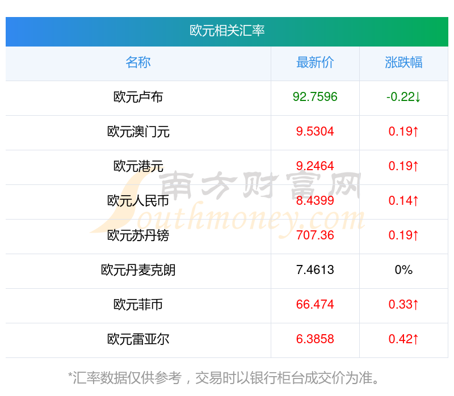Click the 汇率数据仅供参考 disclaimer note
This screenshot has width=454, height=396.
[x=224, y=378]
